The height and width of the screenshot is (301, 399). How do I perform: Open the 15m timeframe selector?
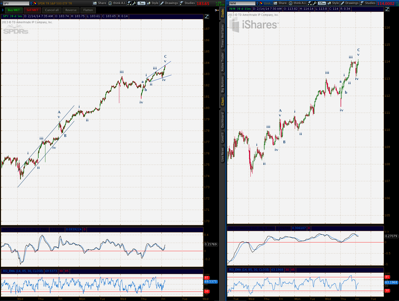tap(322, 3)
